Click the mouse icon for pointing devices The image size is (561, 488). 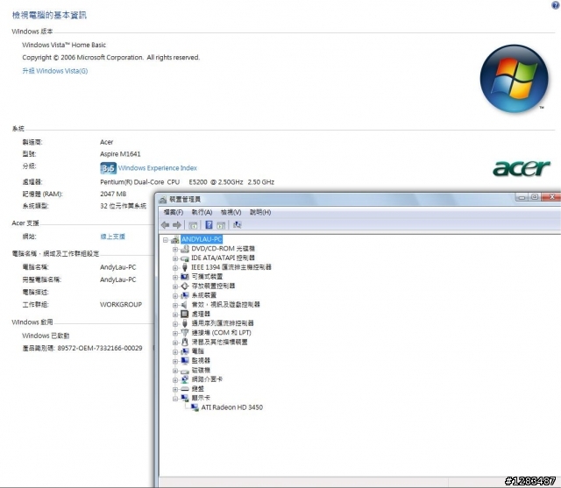pos(185,343)
